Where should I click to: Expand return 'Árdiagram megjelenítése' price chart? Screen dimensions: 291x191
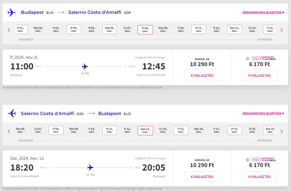263,113
